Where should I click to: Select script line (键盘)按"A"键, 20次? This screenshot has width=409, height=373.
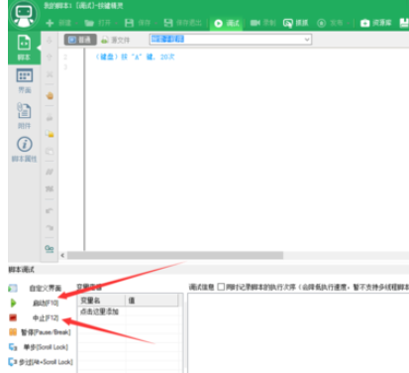coord(135,57)
